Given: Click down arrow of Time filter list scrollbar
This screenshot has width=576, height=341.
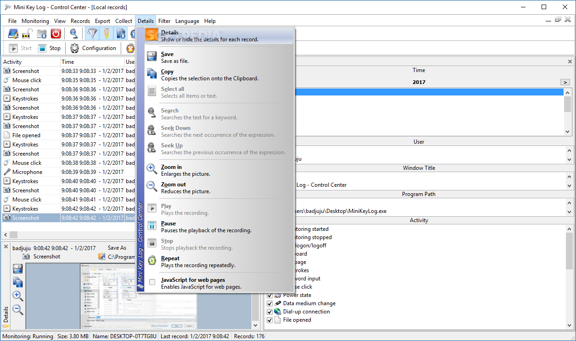Looking at the screenshot, I should point(568,131).
